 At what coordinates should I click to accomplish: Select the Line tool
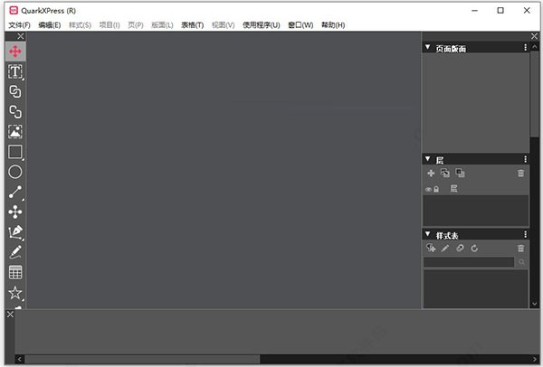(15, 192)
